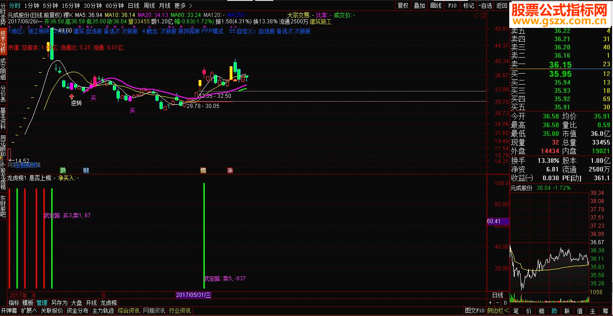Click the red 逆转 arrow signal
Image resolution: width=613 pixels, height=316 pixels.
pos(72,96)
